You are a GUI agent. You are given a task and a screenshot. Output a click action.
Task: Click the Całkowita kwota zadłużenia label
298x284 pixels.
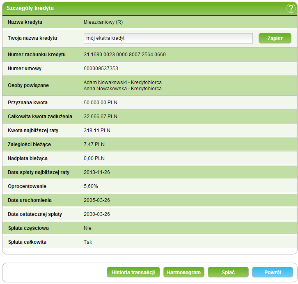click(x=40, y=117)
